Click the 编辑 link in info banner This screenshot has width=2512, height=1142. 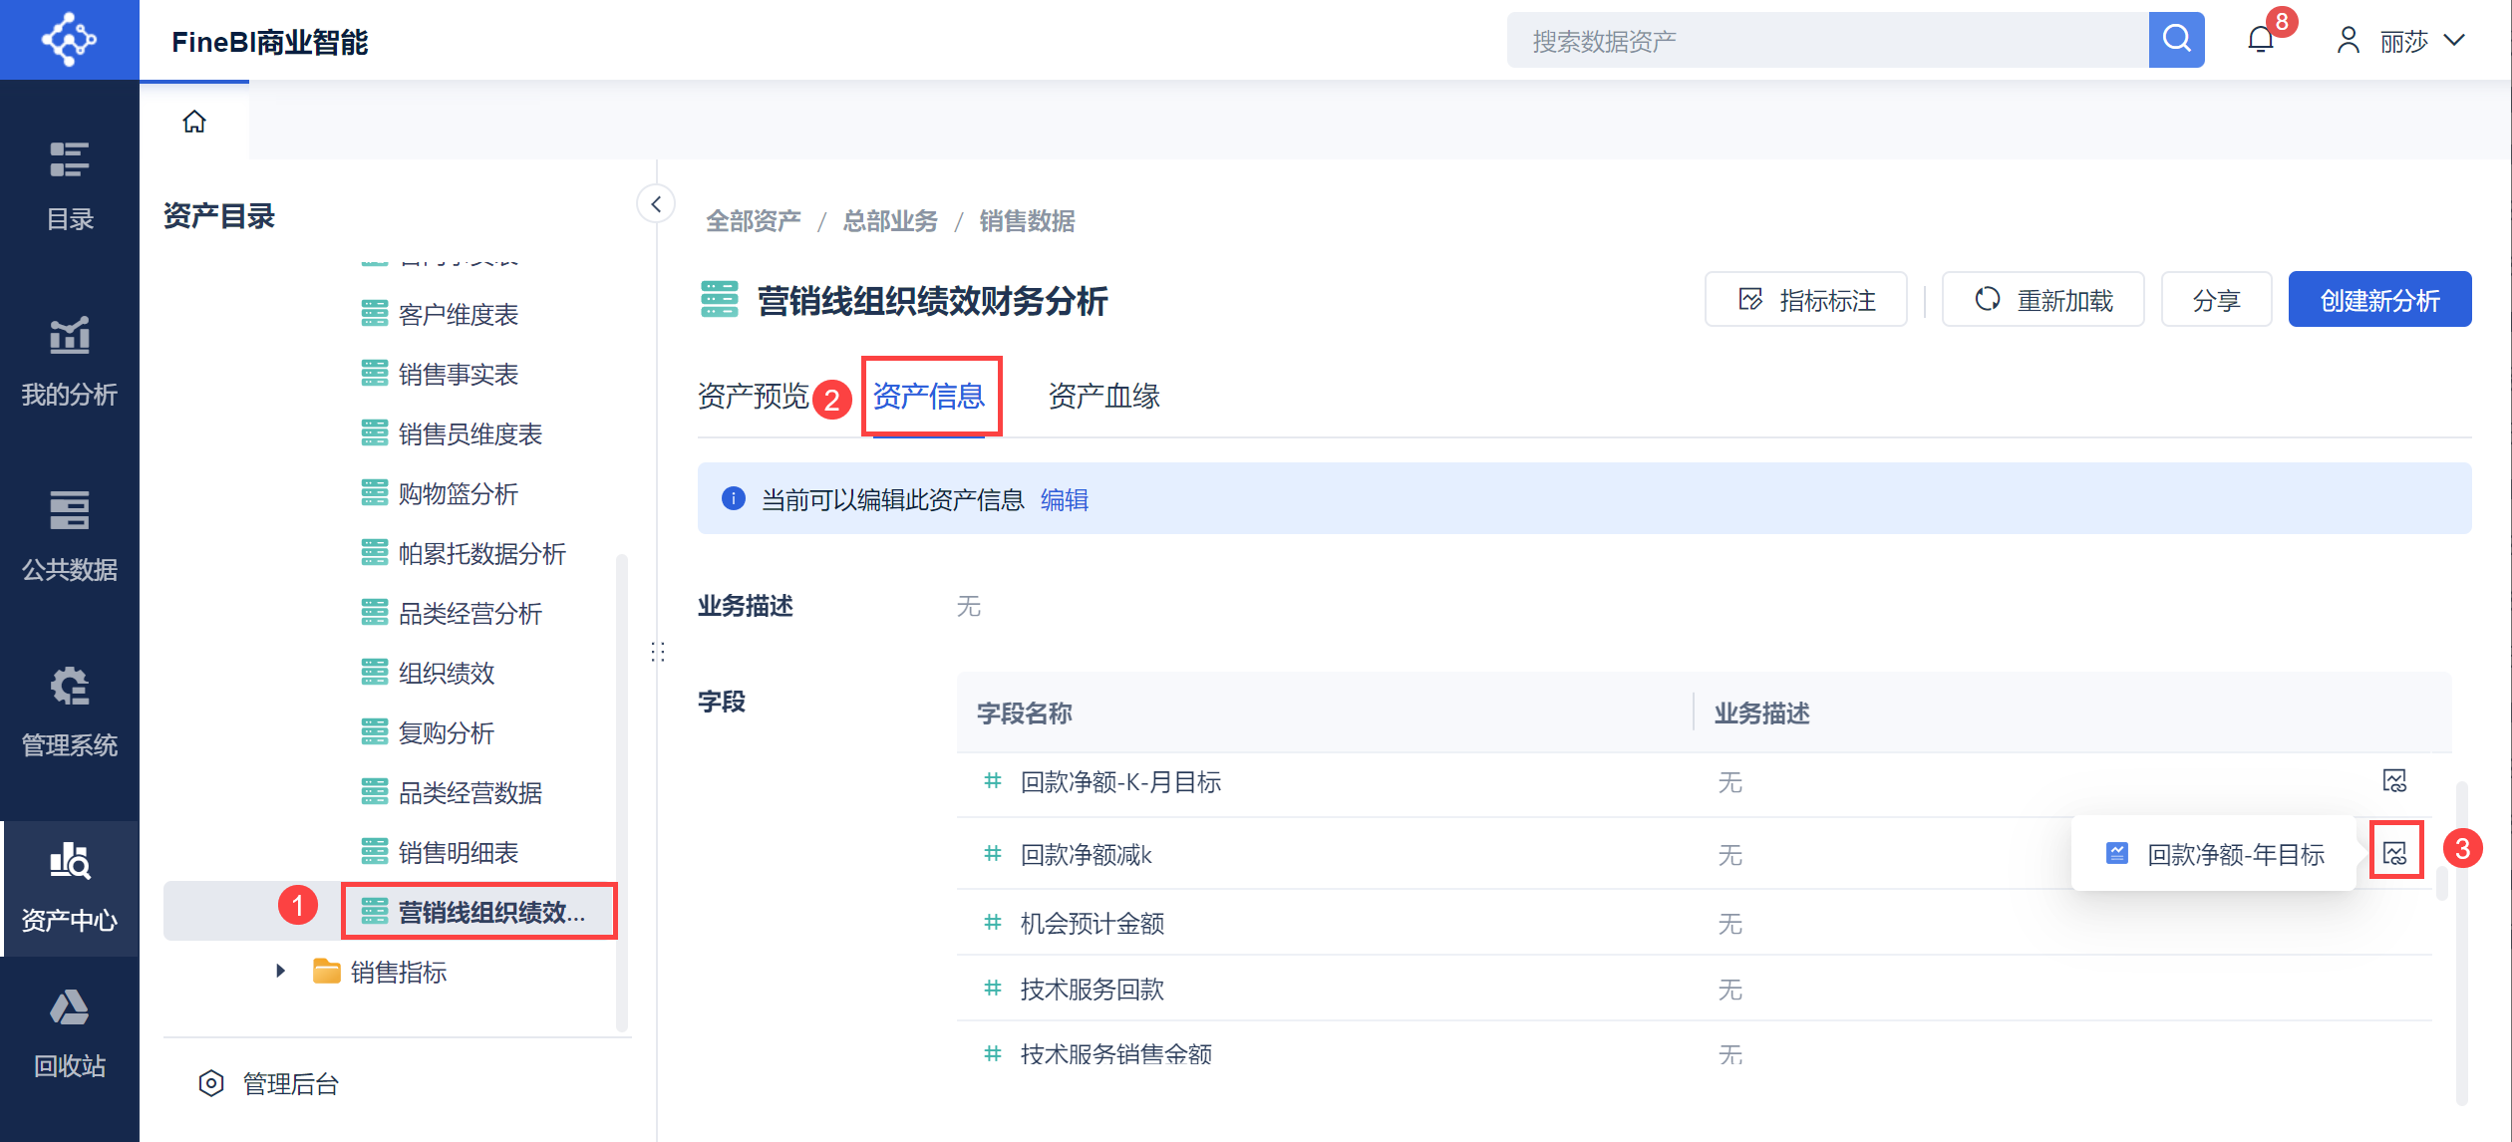1064,499
